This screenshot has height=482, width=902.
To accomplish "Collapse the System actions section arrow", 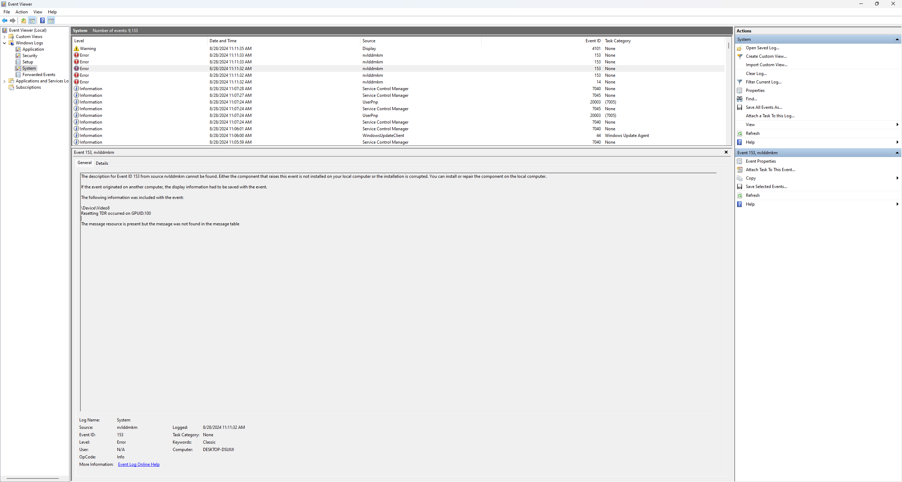I will 897,39.
